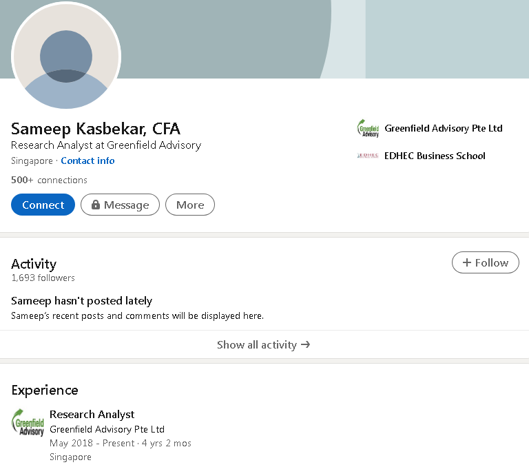Image resolution: width=529 pixels, height=467 pixels.
Task: Click the profile cover banner image
Action: point(310,38)
